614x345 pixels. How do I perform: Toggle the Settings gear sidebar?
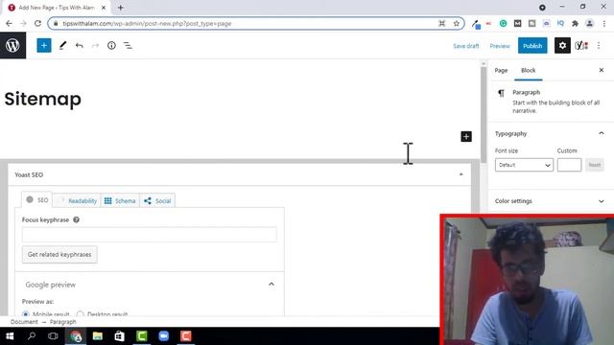coord(562,46)
